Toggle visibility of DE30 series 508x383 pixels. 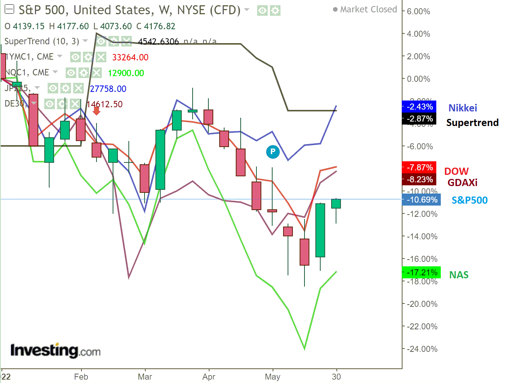point(50,104)
